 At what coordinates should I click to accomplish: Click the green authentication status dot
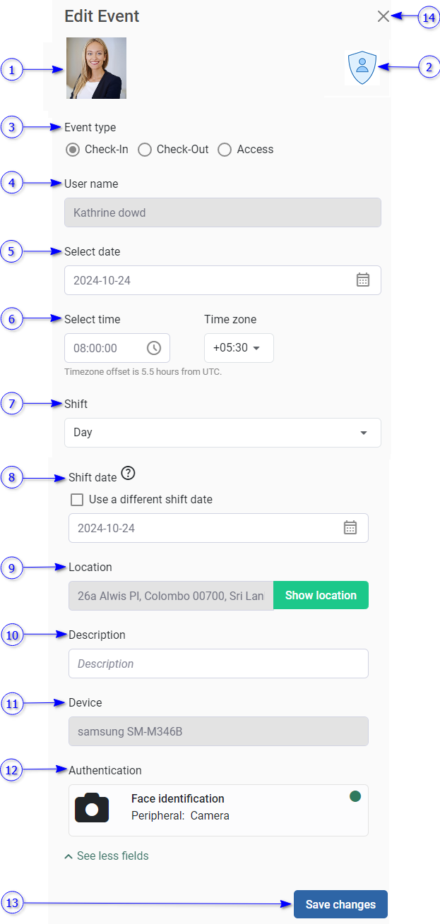355,796
